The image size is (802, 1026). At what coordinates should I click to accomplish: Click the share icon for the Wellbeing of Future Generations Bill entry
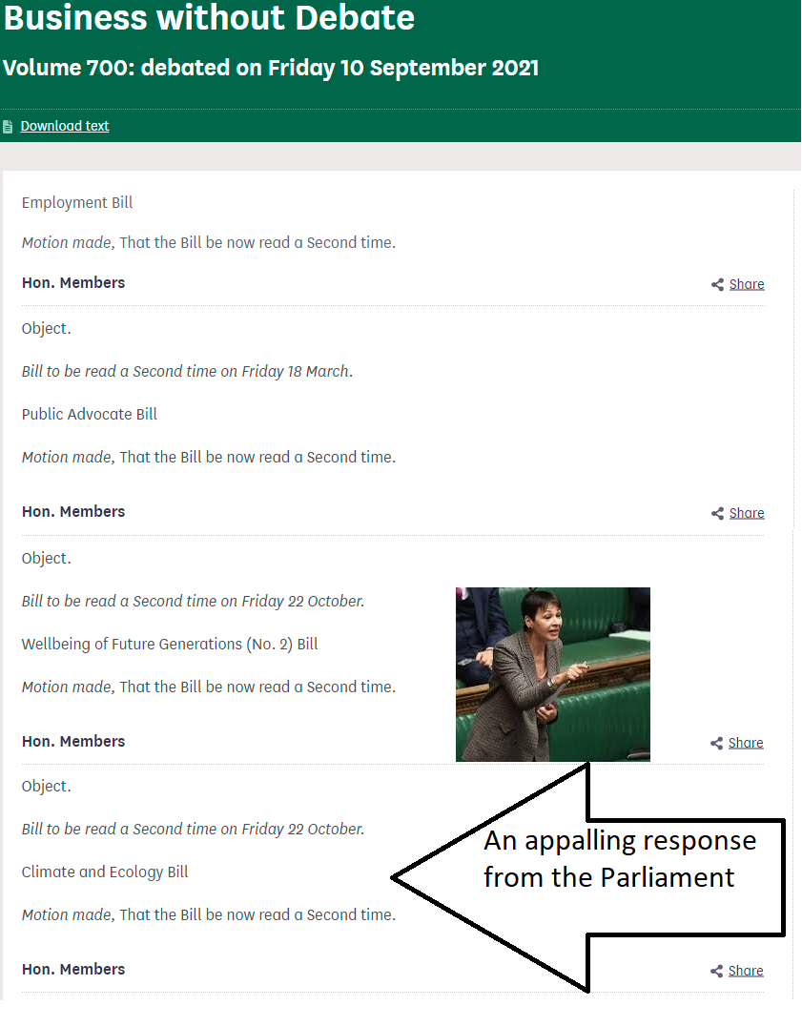tap(717, 743)
